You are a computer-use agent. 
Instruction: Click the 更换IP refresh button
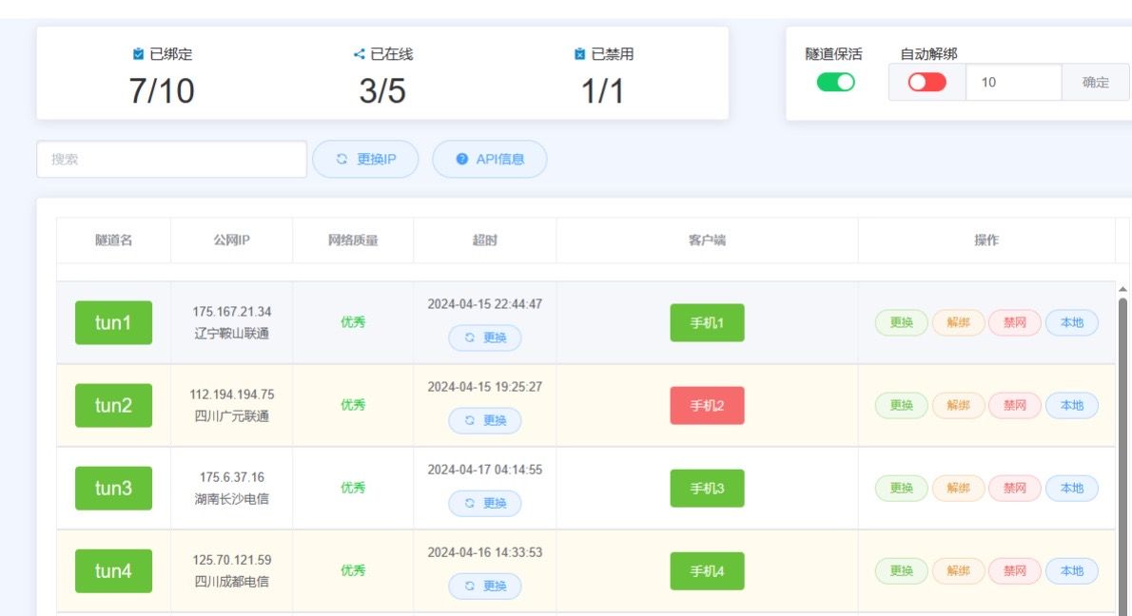(x=365, y=160)
